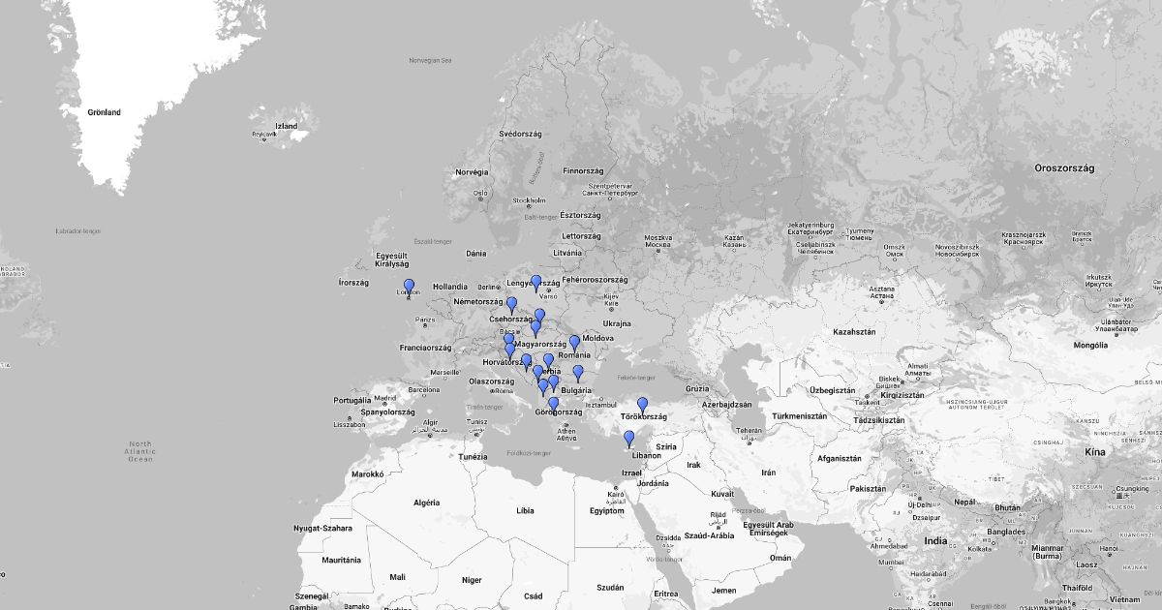The width and height of the screenshot is (1162, 610).
Task: Click the India label
Action: [x=934, y=541]
